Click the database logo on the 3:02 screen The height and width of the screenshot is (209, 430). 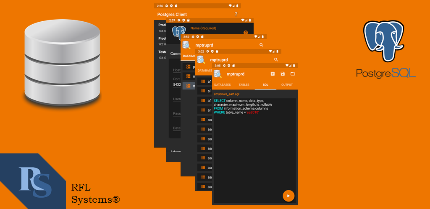click(x=201, y=59)
